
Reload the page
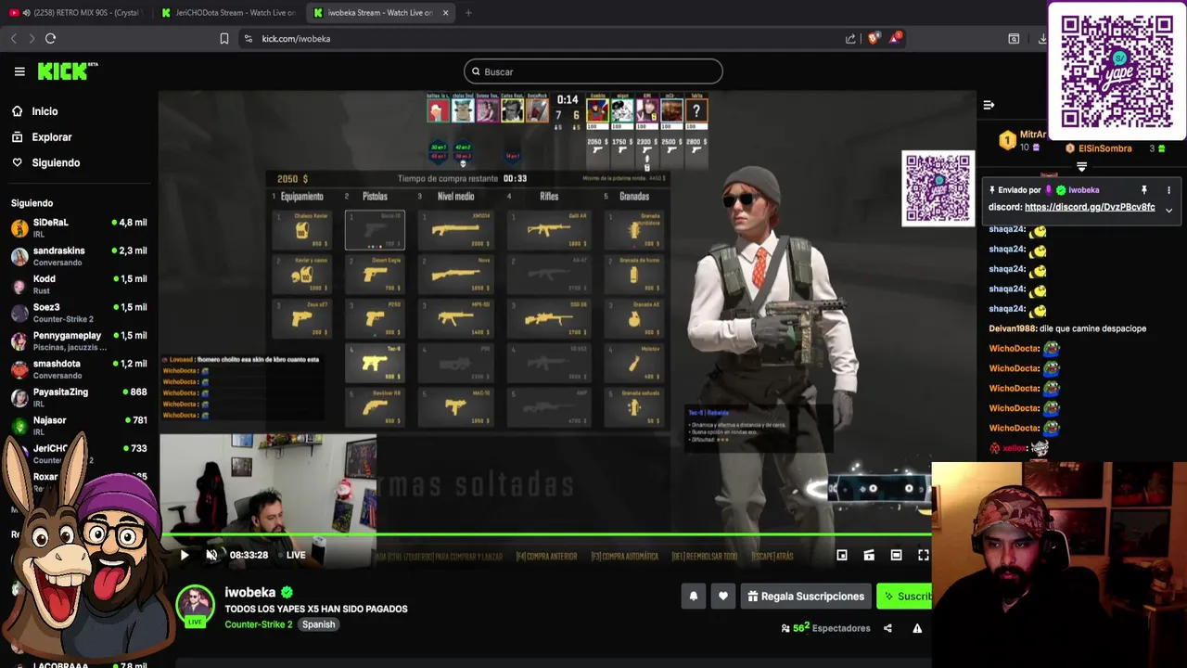click(x=51, y=38)
